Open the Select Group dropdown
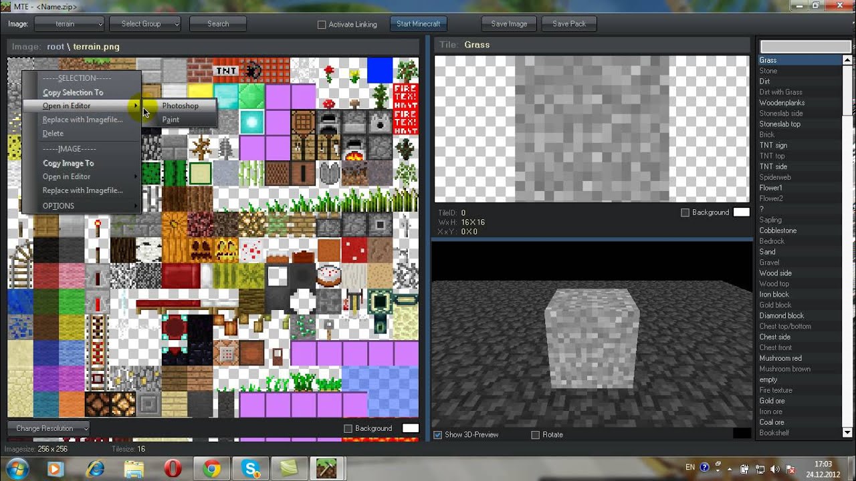856x481 pixels. (x=145, y=24)
